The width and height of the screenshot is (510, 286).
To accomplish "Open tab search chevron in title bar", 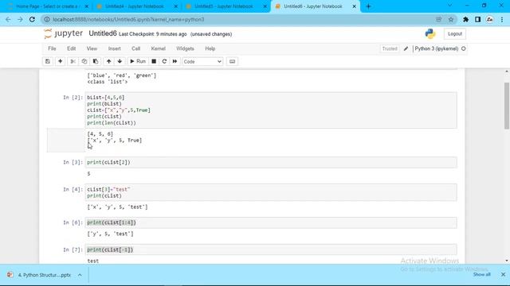I will [x=449, y=6].
